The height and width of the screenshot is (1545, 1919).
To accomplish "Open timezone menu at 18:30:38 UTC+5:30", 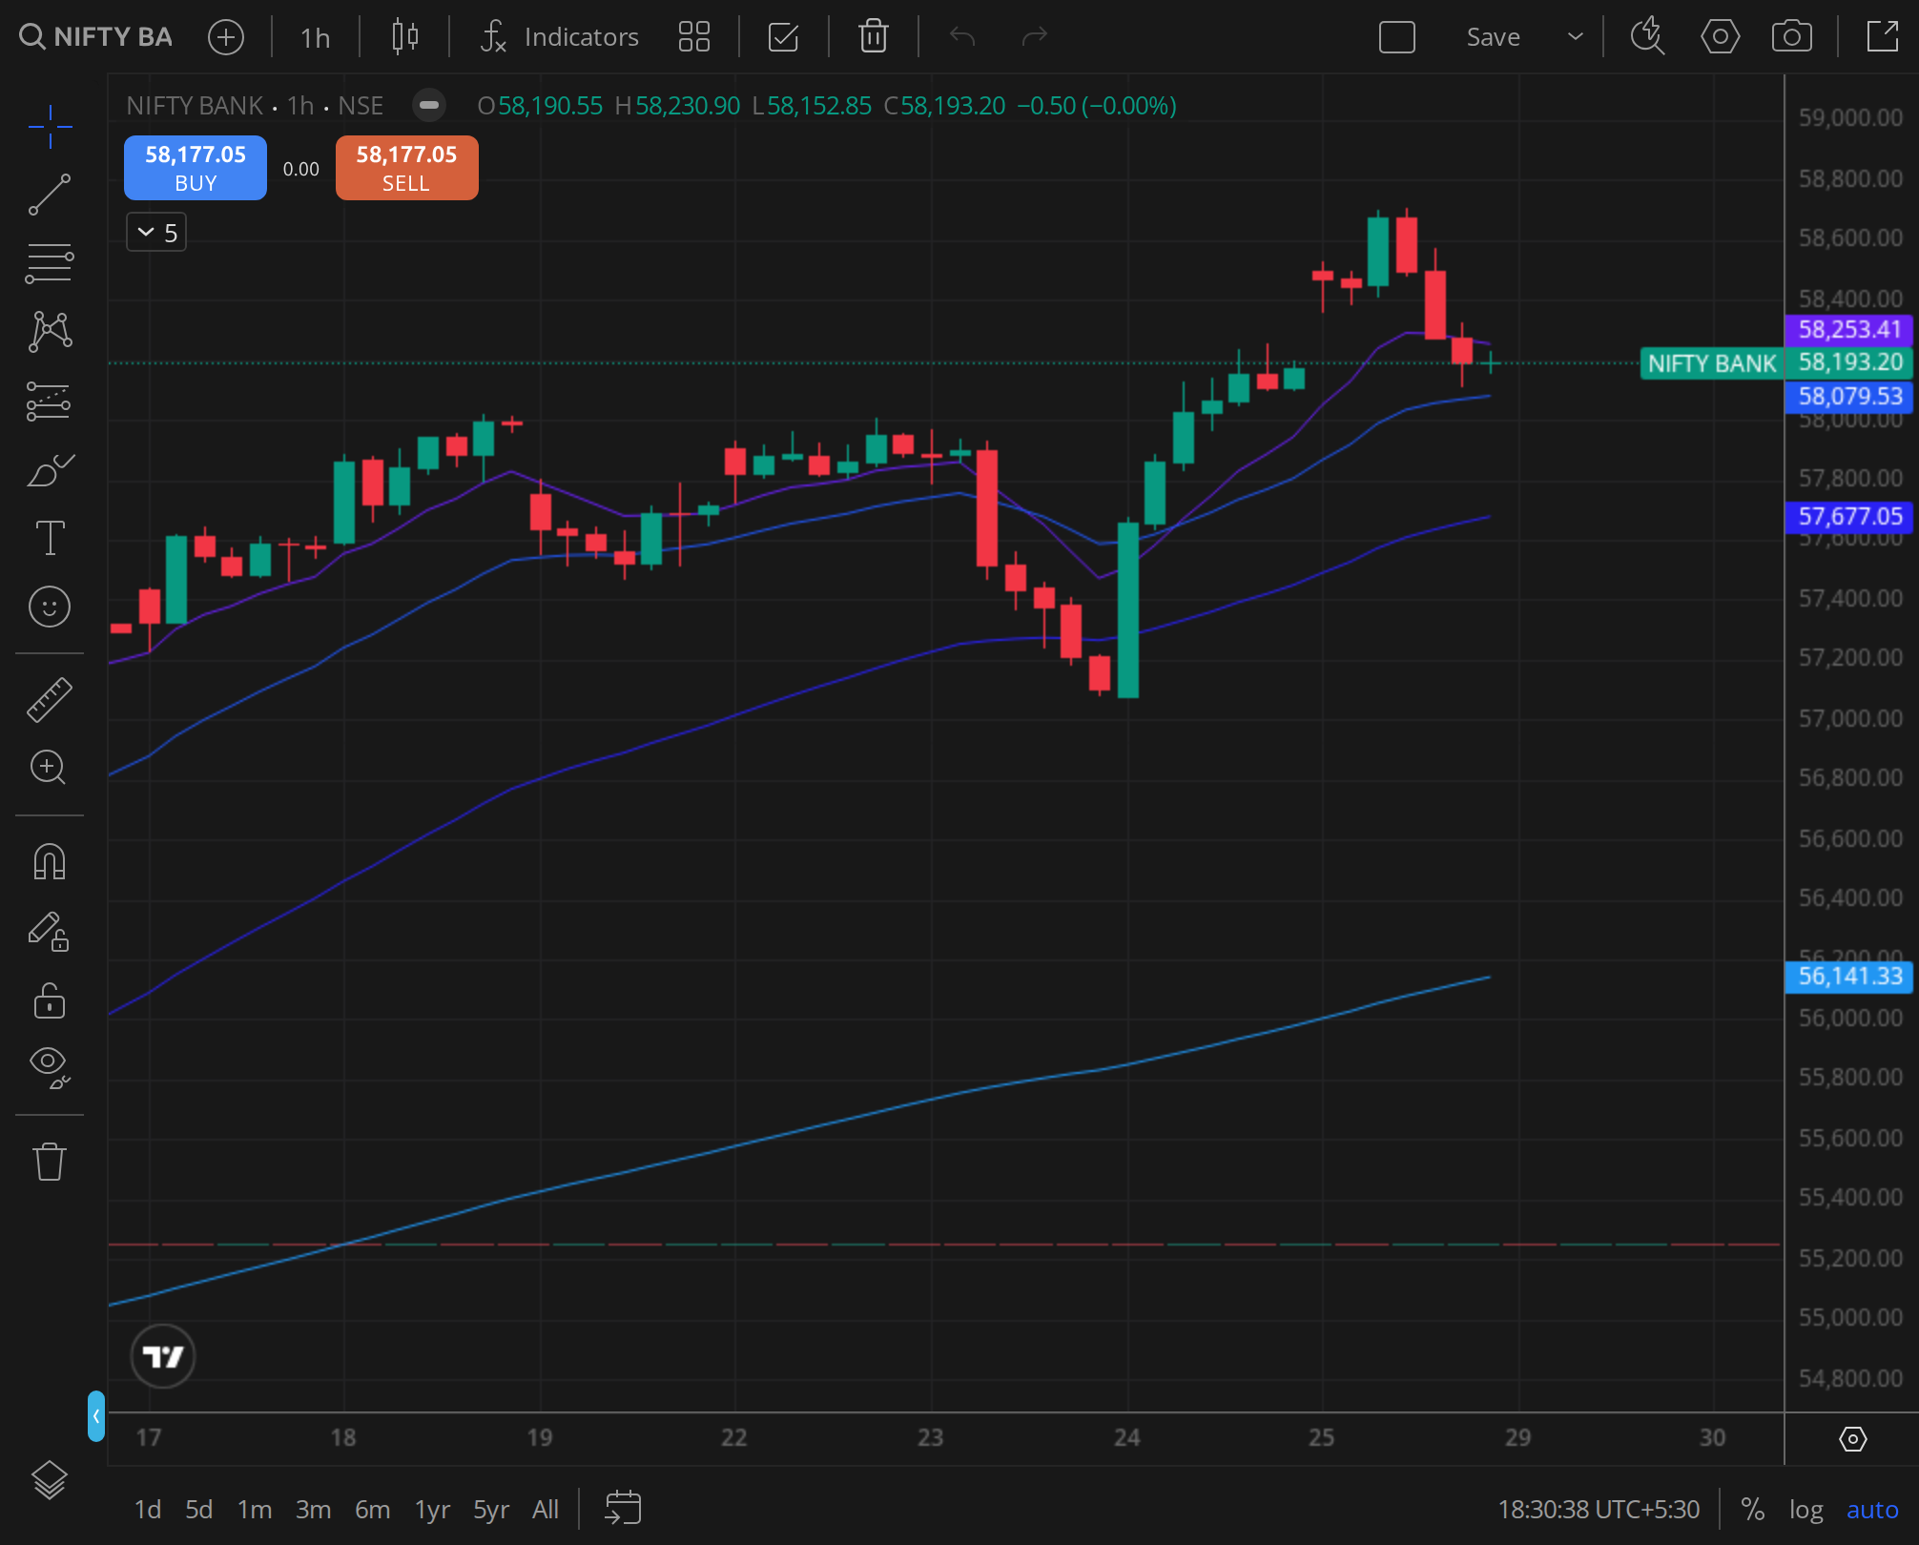I will pyautogui.click(x=1599, y=1510).
